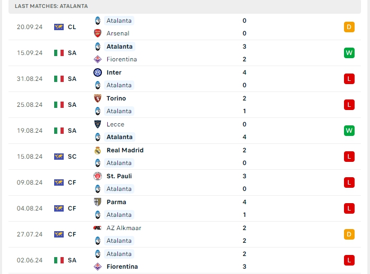Click the red loss badge for Parma match
Screen dimensions: 370x274
349,208
